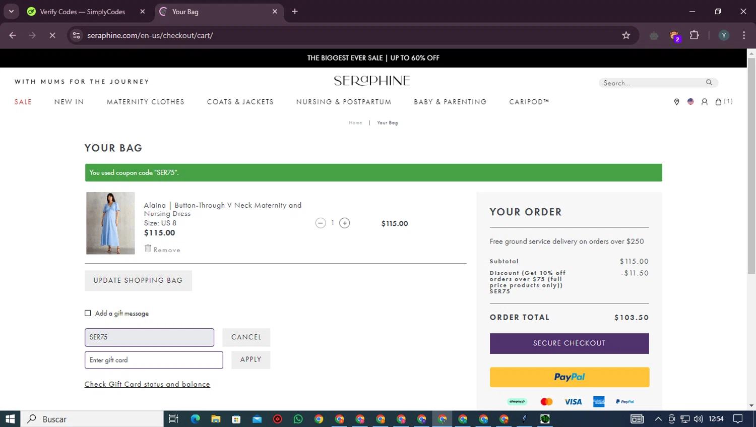Open the store locator pin icon
The image size is (756, 427).
[x=676, y=102]
